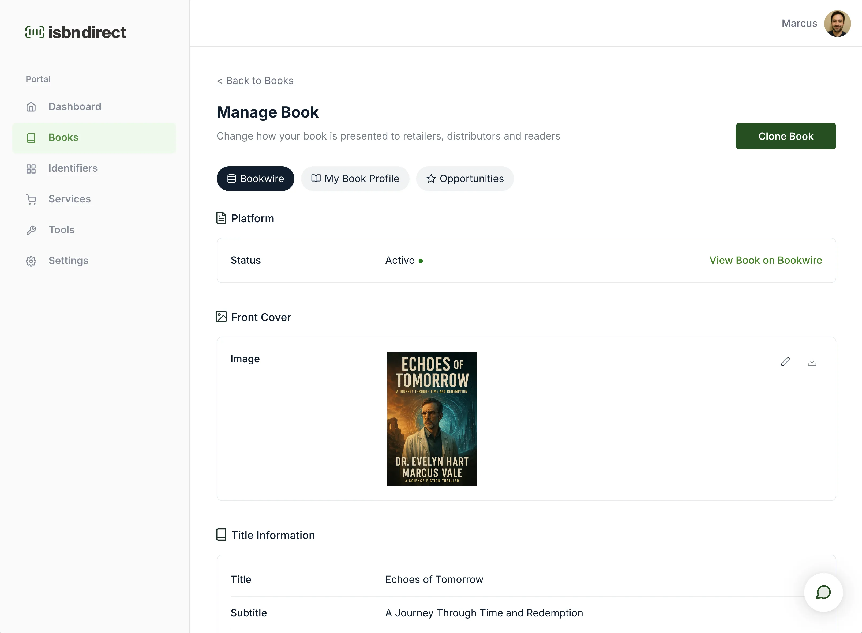Navigate back using Back to Books link

[255, 81]
